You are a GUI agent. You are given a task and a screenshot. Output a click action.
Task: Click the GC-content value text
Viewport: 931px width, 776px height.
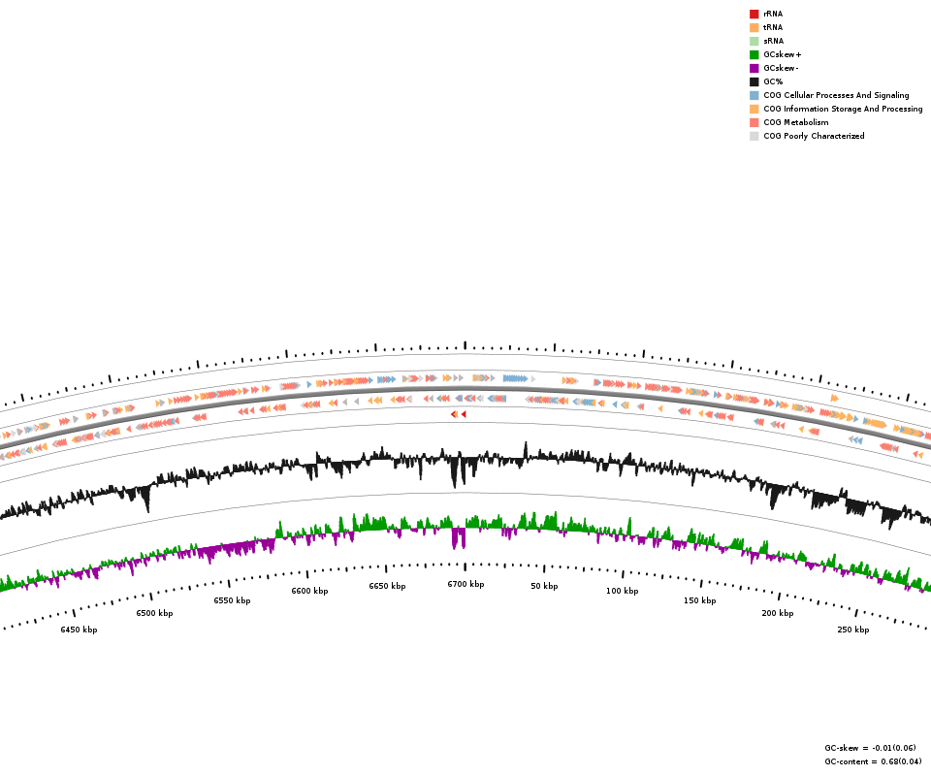tap(873, 761)
